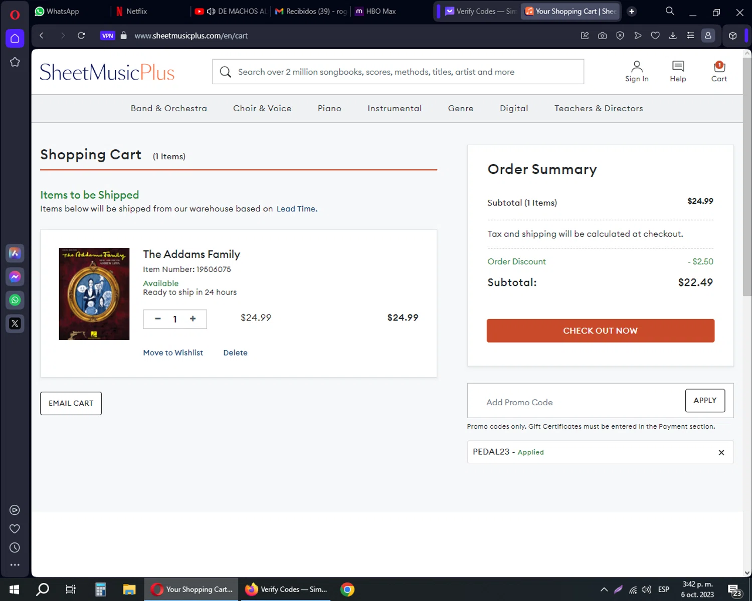This screenshot has height=601, width=752.
Task: Click the Sign In account icon
Action: [637, 71]
